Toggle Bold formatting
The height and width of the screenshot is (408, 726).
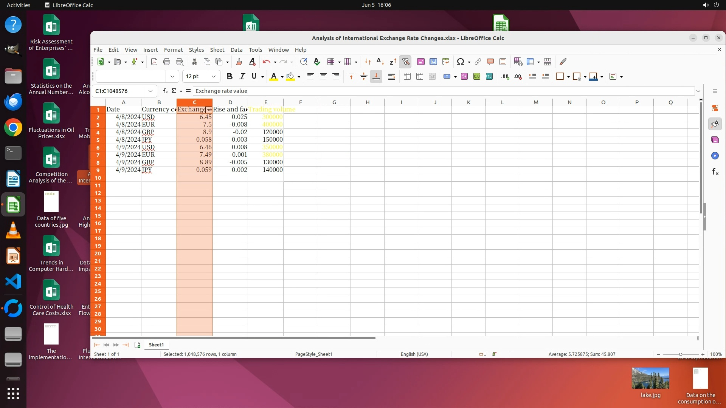click(229, 76)
